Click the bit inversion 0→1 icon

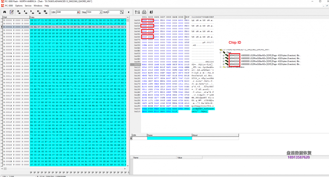pos(137,12)
